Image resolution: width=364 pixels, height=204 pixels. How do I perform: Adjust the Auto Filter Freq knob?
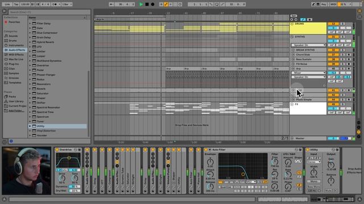(275, 162)
